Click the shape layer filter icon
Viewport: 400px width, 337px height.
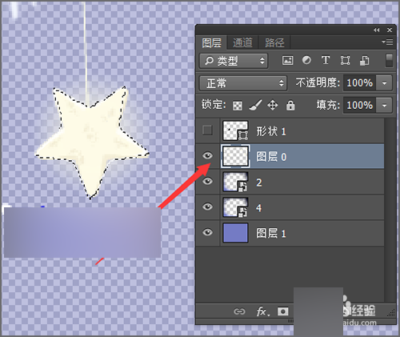345,60
